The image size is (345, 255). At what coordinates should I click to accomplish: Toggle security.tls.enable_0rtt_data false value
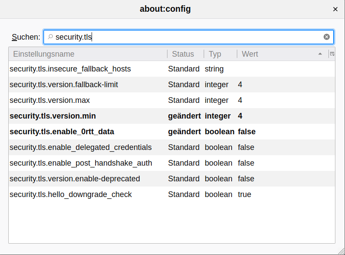pos(247,132)
